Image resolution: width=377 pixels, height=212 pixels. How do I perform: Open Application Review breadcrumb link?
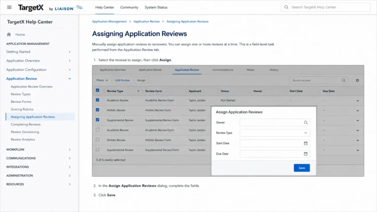pyautogui.click(x=147, y=21)
